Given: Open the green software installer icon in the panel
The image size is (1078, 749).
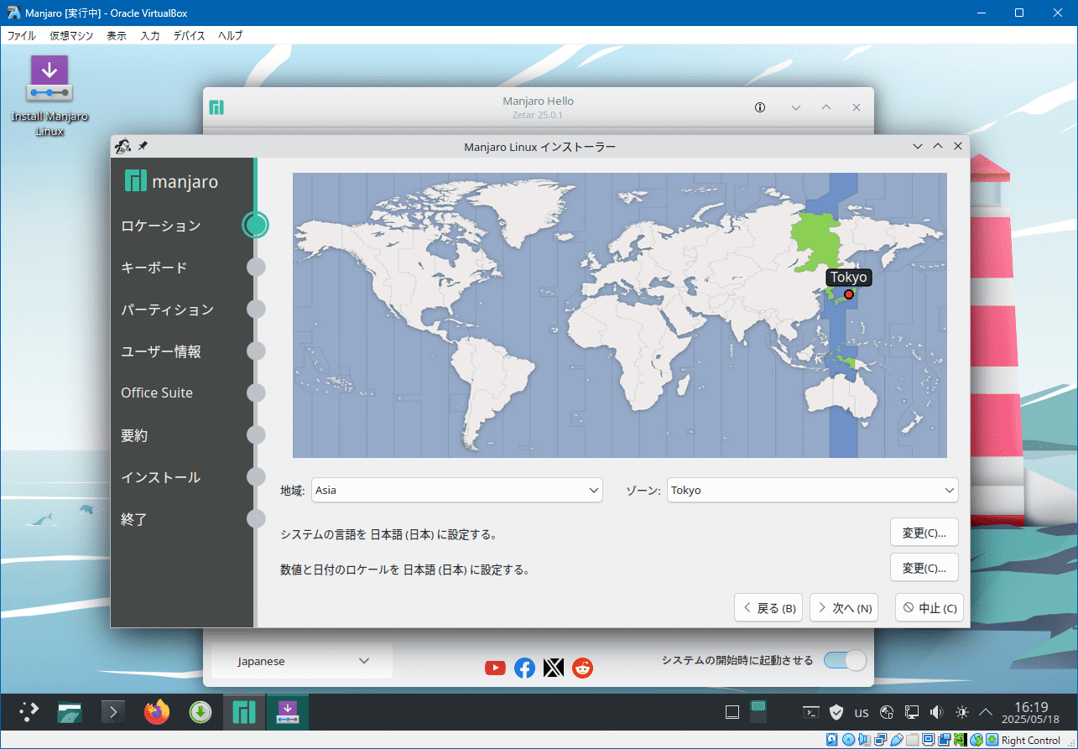Looking at the screenshot, I should coord(200,712).
